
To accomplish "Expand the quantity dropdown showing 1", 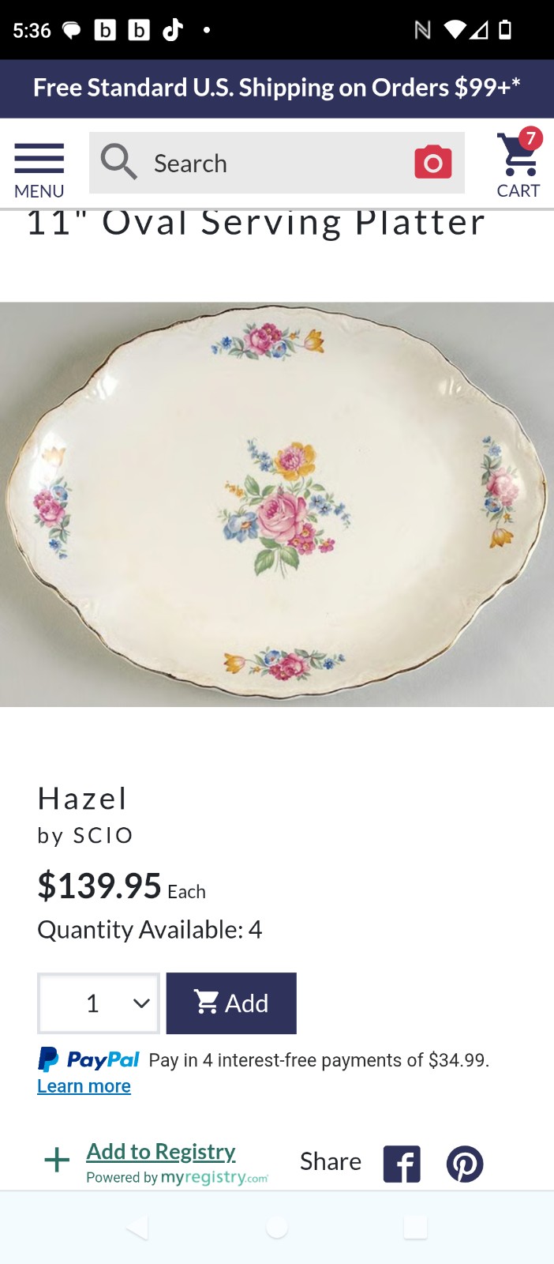I will pyautogui.click(x=99, y=1003).
